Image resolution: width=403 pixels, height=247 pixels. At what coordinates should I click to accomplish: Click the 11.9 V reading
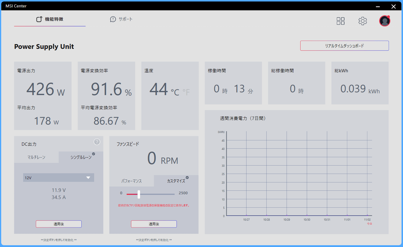pos(59,190)
